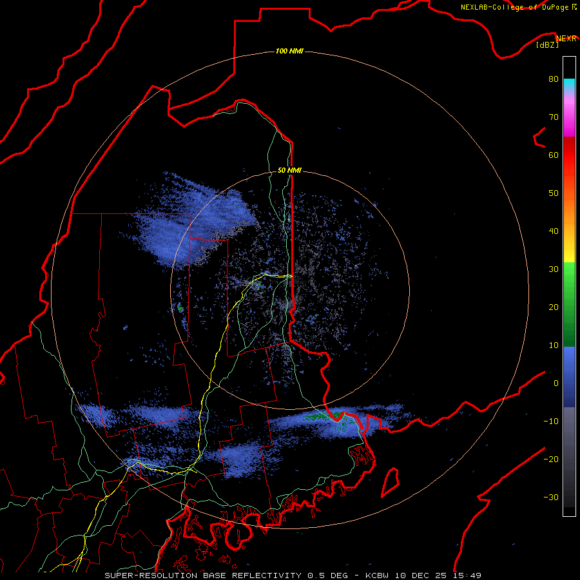
Task: Click the 10 DEC 25 15:49 timestamp
Action: coord(438,575)
